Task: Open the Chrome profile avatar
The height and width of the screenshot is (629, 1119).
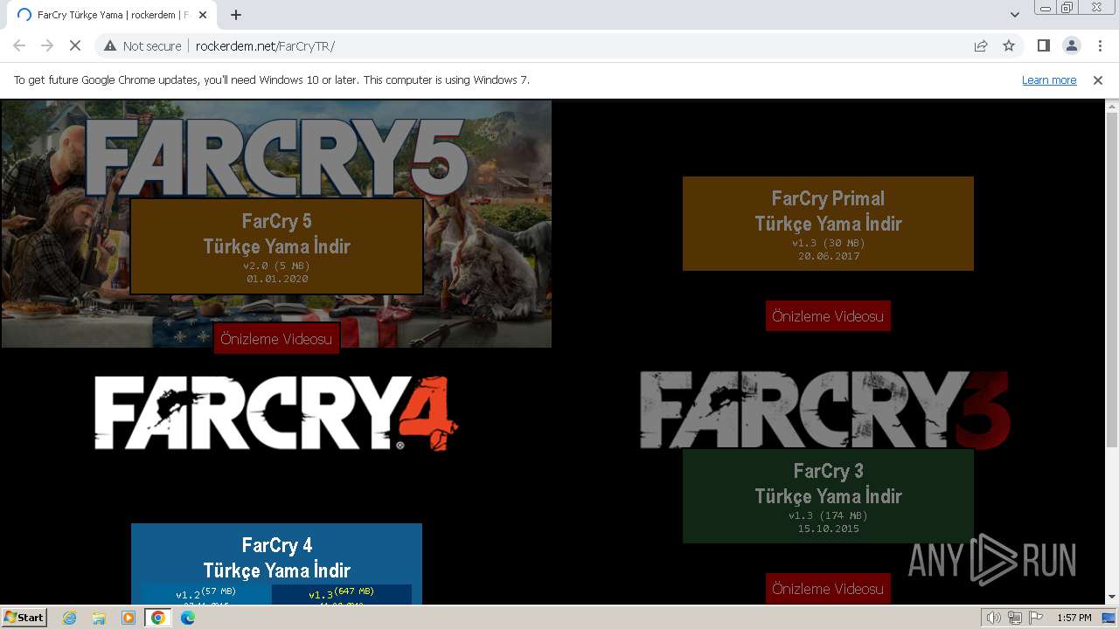Action: click(1071, 45)
